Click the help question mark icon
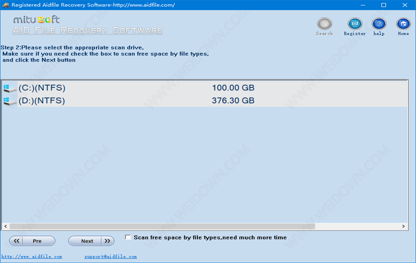The width and height of the screenshot is (416, 263). pyautogui.click(x=379, y=24)
